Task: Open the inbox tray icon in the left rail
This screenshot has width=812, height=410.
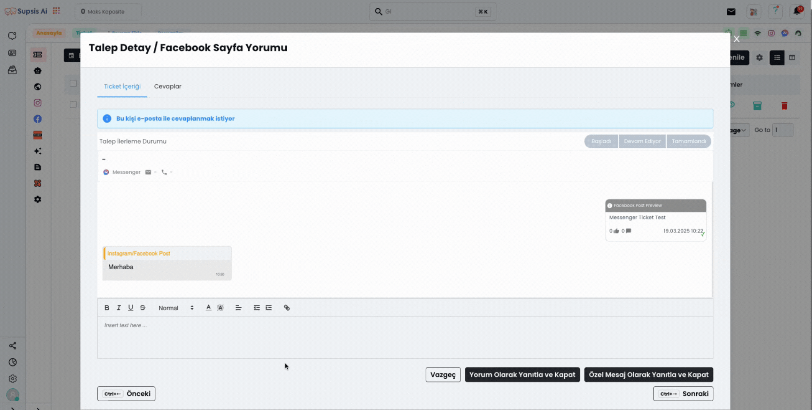Action: coord(13,70)
